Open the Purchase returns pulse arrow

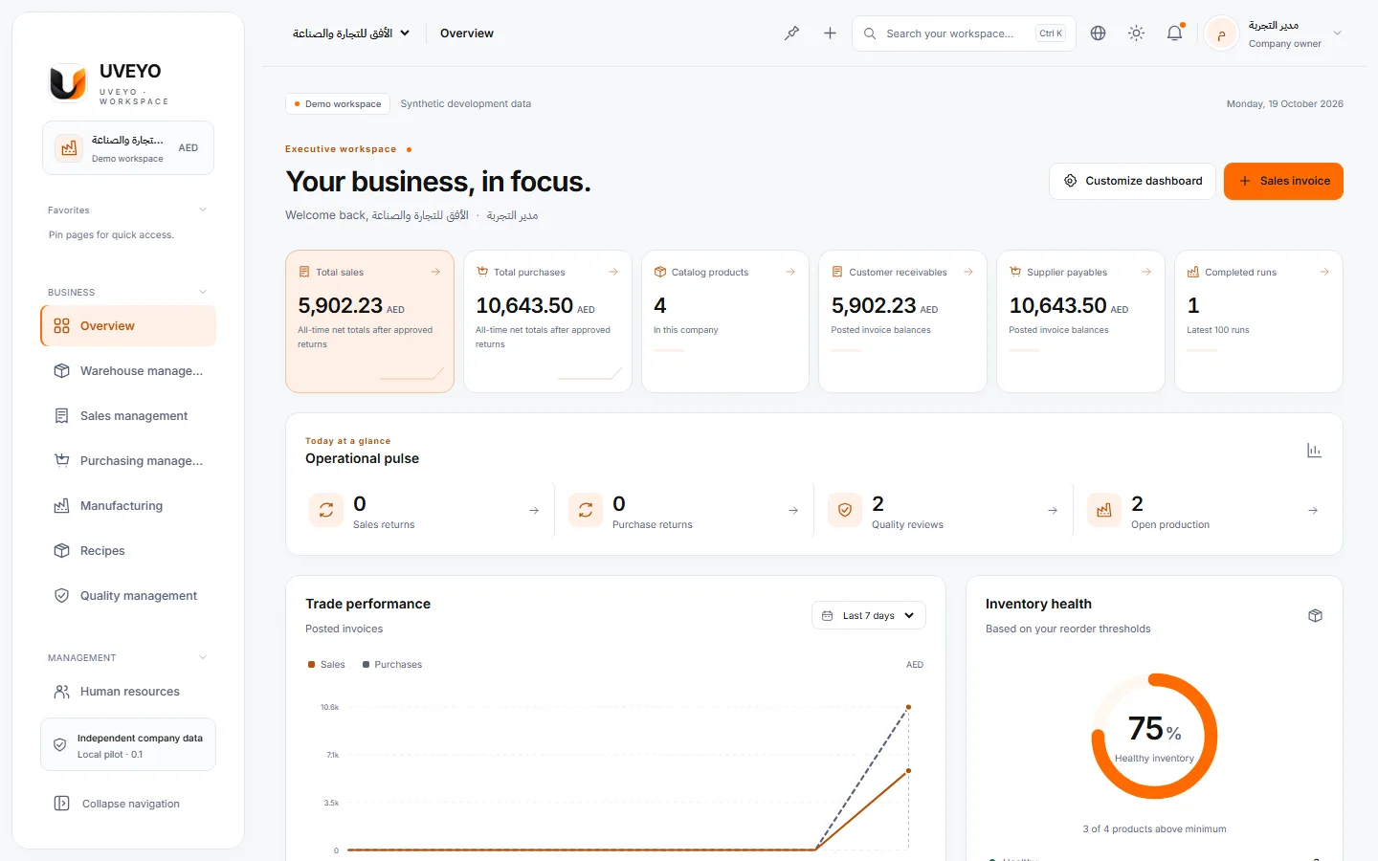click(793, 511)
